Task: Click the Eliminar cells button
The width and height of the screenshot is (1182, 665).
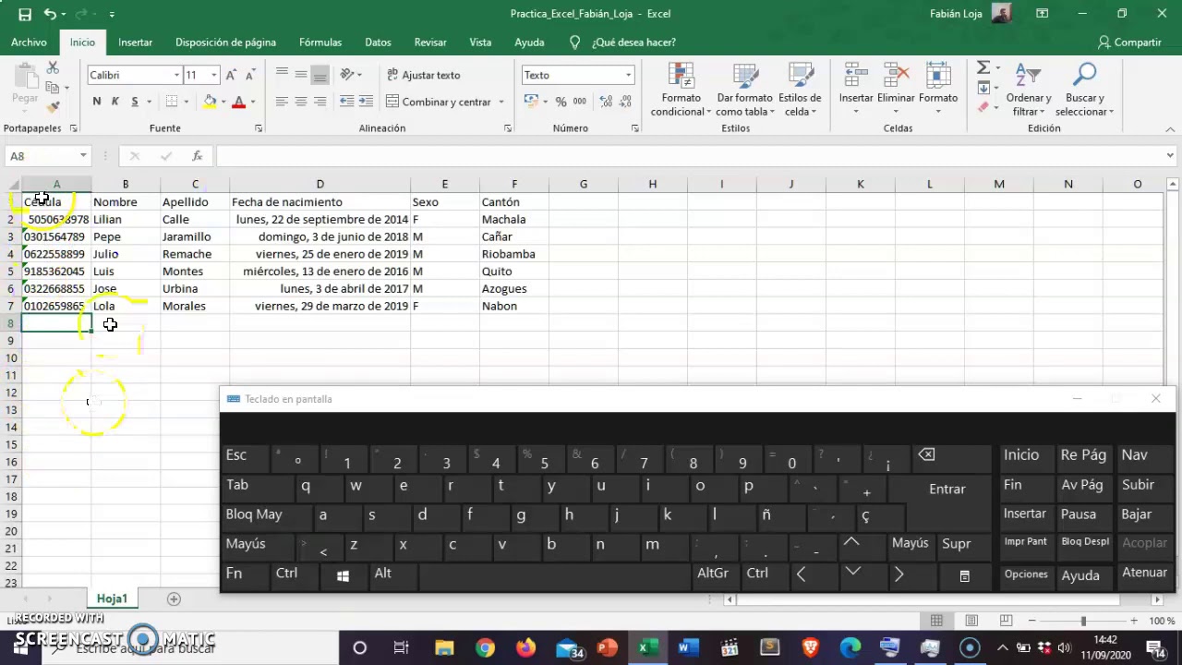Action: (896, 90)
